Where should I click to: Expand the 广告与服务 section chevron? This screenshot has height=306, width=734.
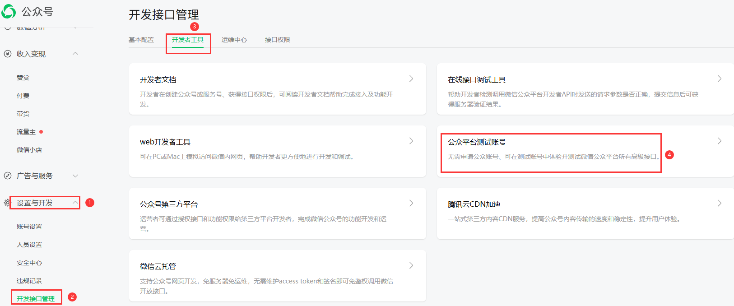point(75,176)
